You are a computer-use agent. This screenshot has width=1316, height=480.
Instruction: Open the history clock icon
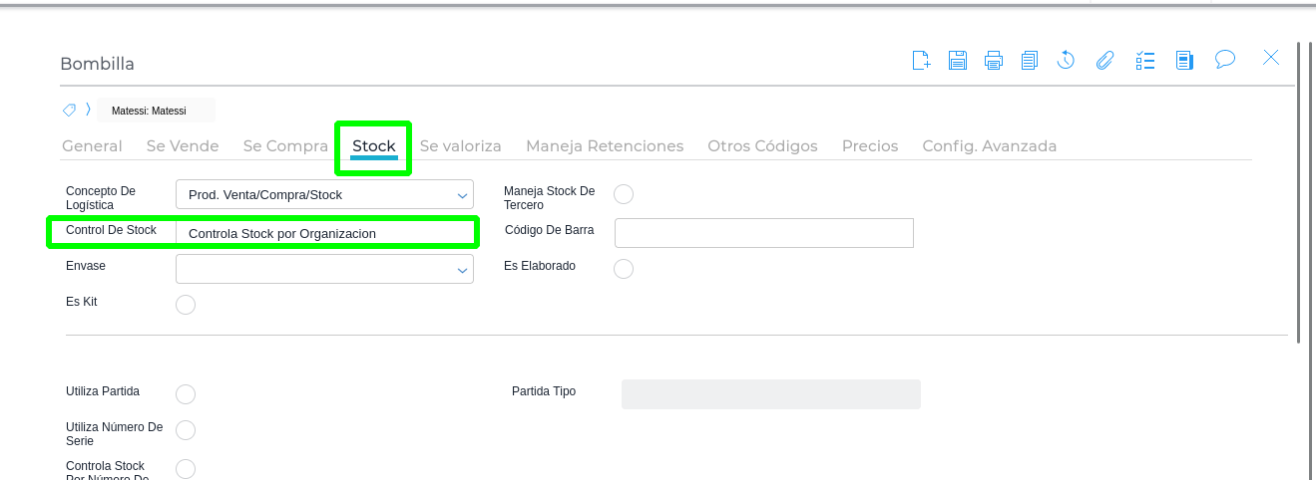1066,60
